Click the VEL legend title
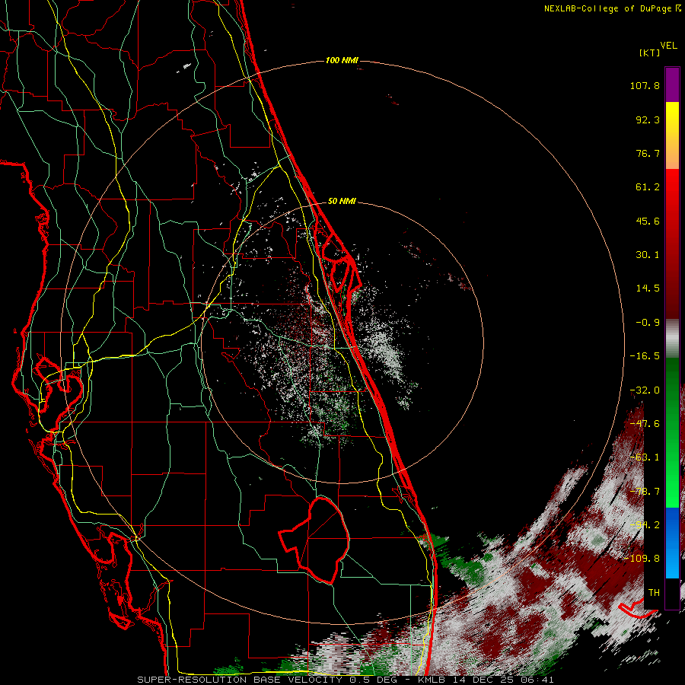 click(668, 46)
